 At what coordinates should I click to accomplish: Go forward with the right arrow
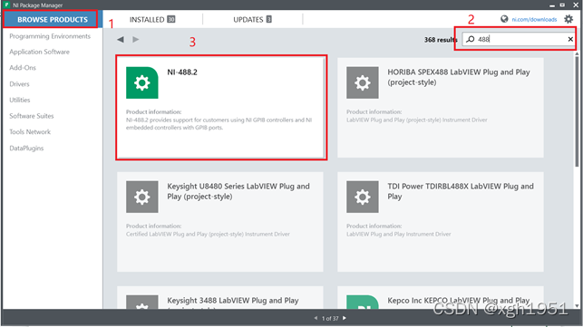click(x=136, y=39)
